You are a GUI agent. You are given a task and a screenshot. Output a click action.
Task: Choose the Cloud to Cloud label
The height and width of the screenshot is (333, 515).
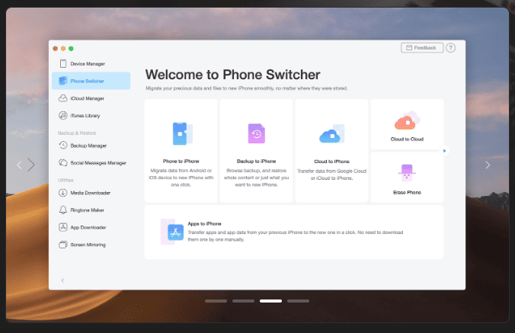(x=407, y=139)
